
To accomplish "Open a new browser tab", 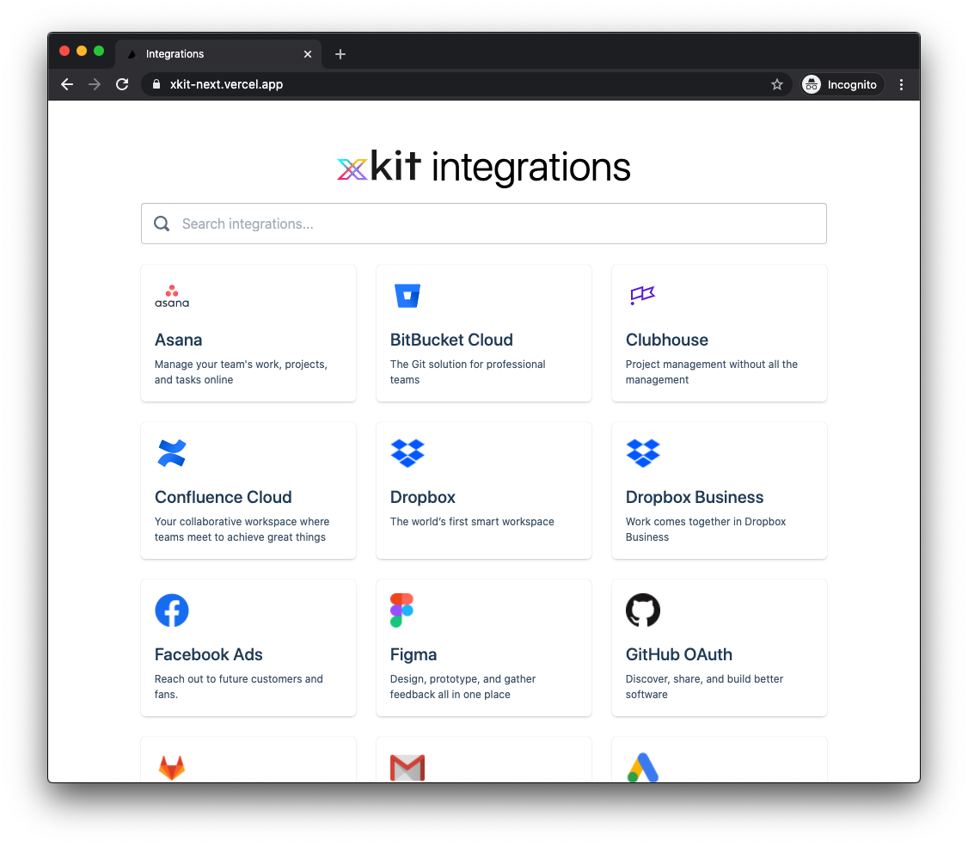I will coord(340,54).
